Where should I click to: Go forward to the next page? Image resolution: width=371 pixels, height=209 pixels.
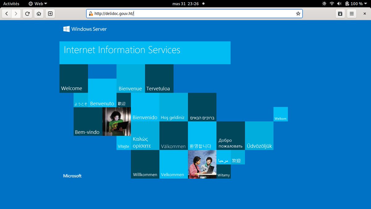tap(16, 14)
